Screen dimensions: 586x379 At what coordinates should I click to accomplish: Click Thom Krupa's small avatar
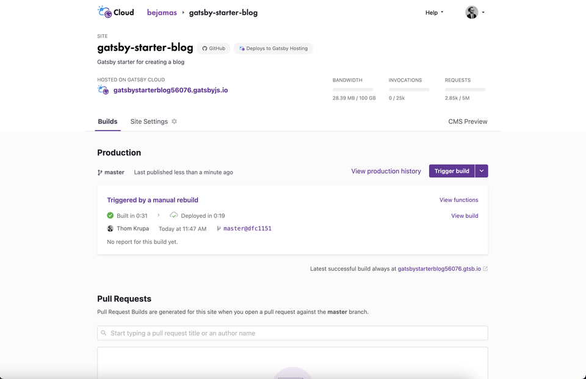point(110,228)
